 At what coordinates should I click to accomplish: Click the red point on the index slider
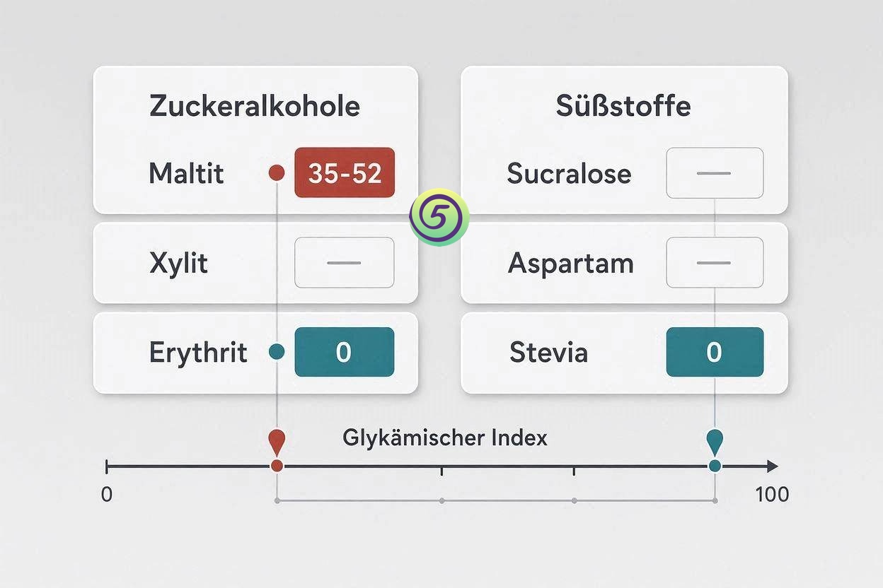coord(277,466)
